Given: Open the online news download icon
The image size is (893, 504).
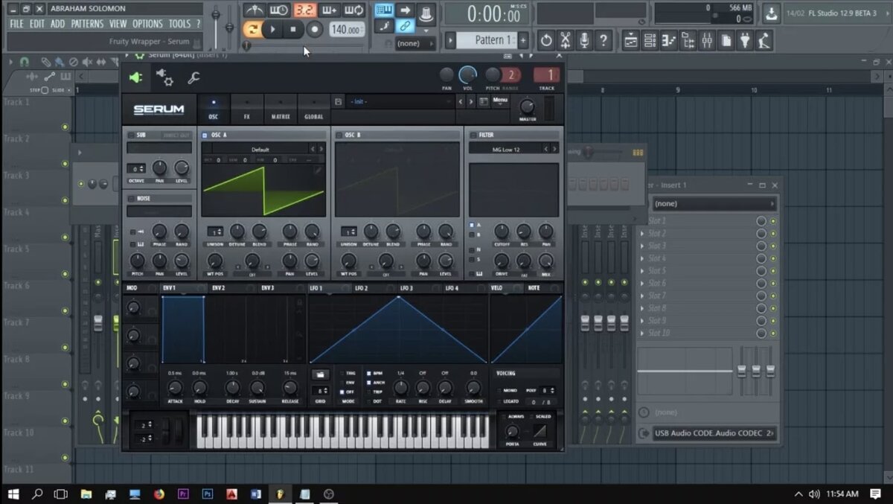Looking at the screenshot, I should click(x=771, y=13).
